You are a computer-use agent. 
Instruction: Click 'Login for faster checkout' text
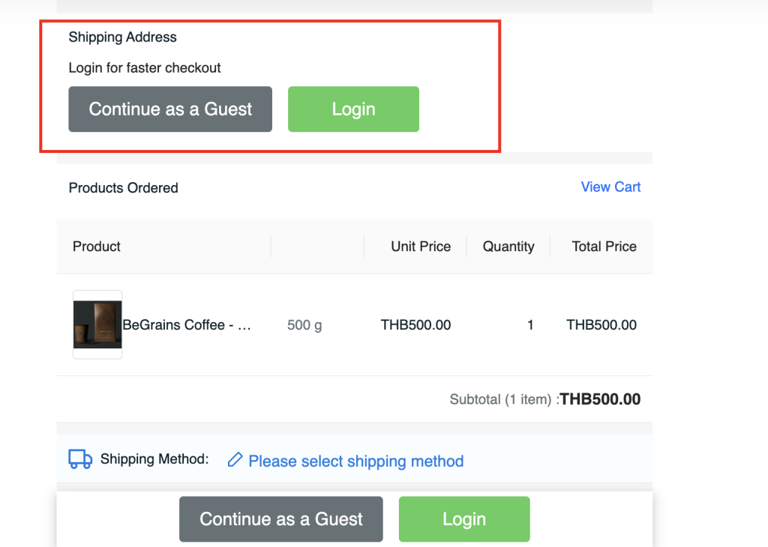(145, 67)
